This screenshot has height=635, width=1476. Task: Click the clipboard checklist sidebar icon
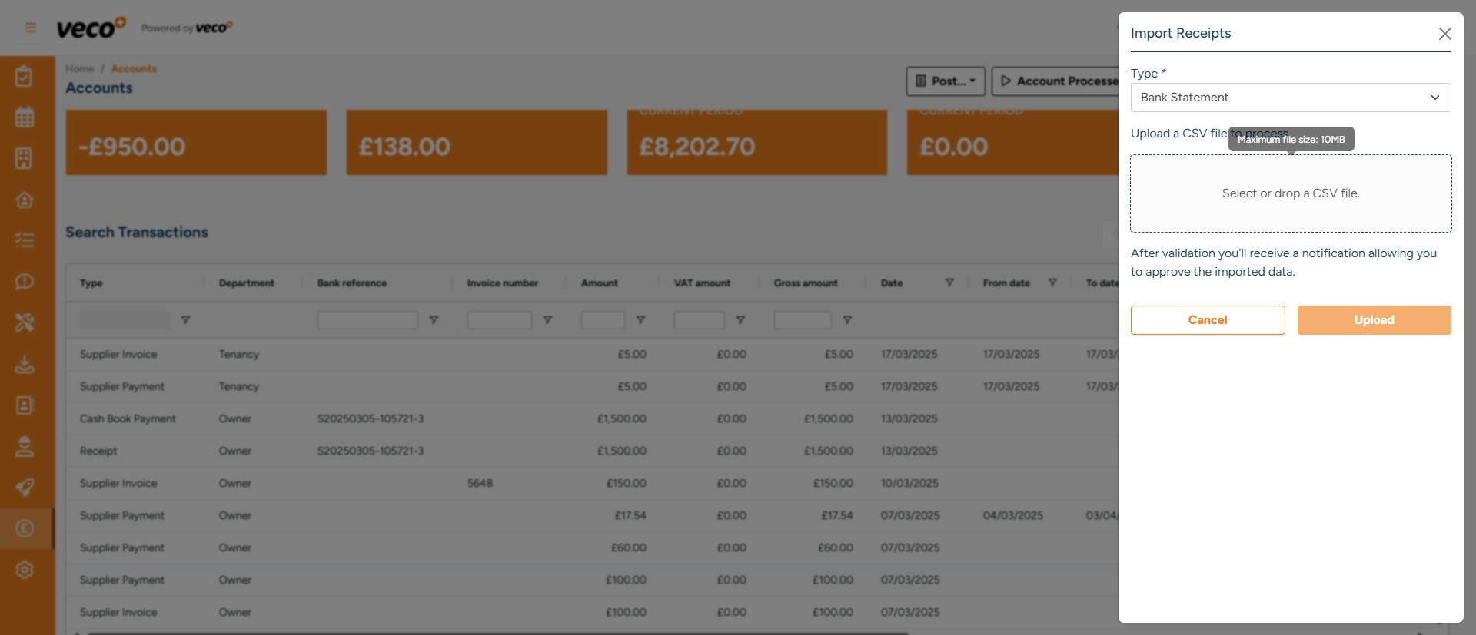[25, 77]
